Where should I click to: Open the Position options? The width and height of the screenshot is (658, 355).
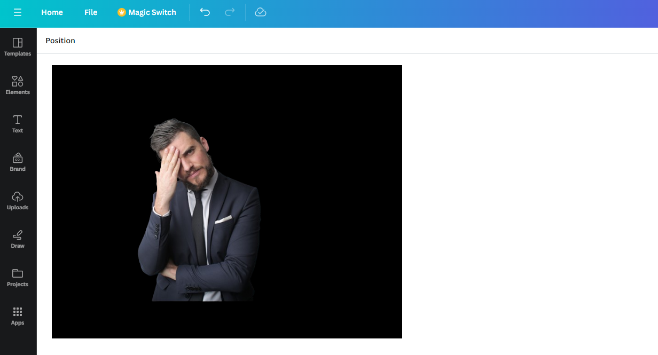60,41
